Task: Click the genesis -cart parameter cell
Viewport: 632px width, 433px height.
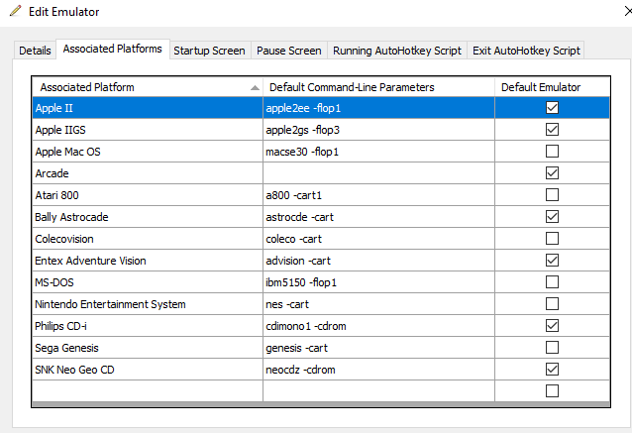Action: pyautogui.click(x=378, y=347)
